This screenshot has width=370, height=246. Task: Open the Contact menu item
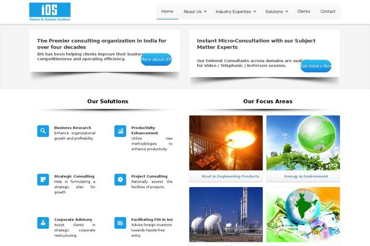[328, 11]
